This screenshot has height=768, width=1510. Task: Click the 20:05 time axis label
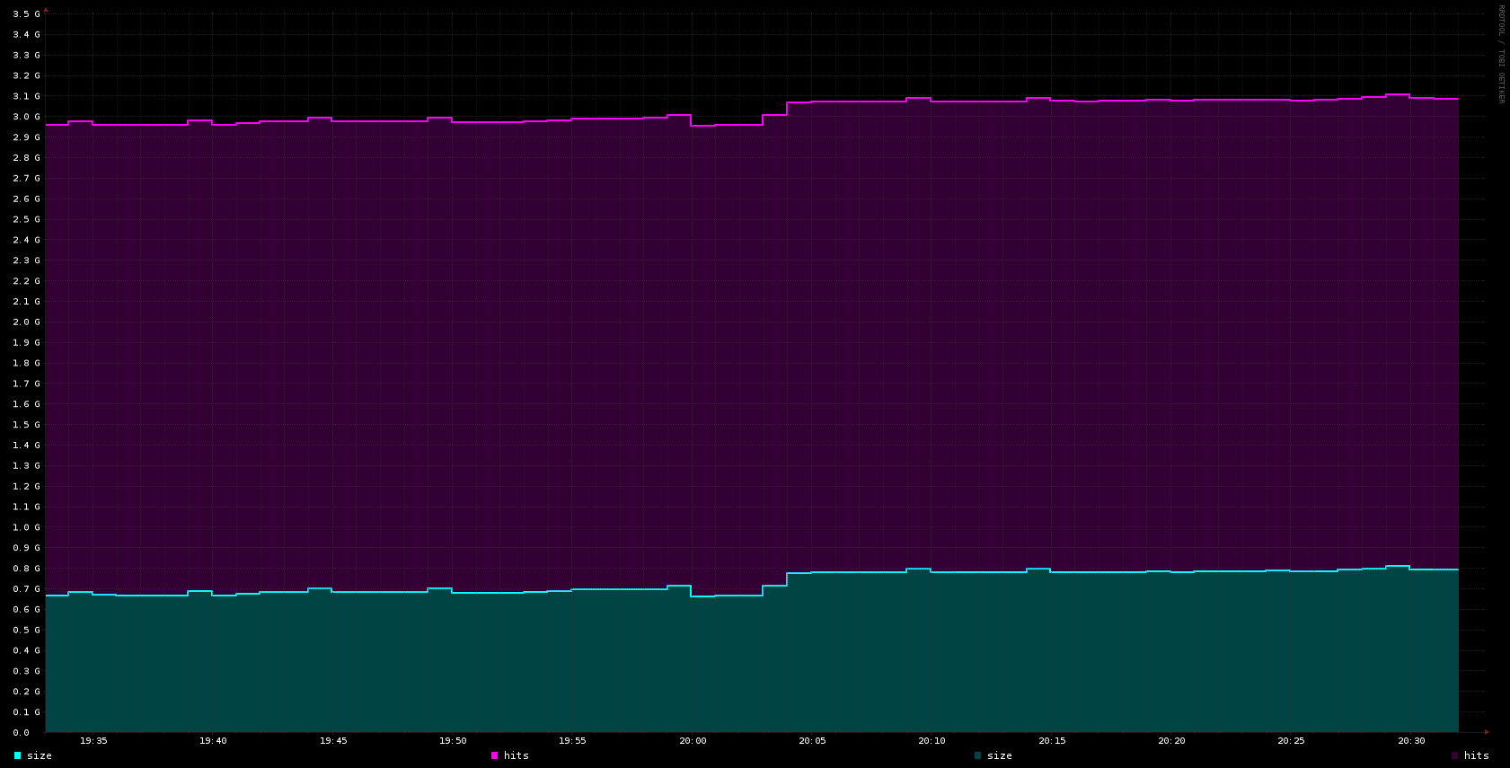(x=812, y=741)
